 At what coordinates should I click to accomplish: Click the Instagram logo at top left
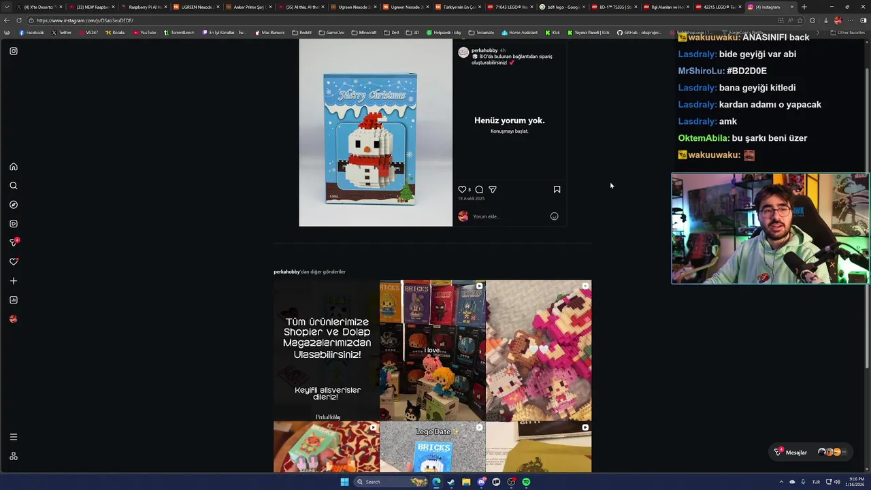pos(13,51)
